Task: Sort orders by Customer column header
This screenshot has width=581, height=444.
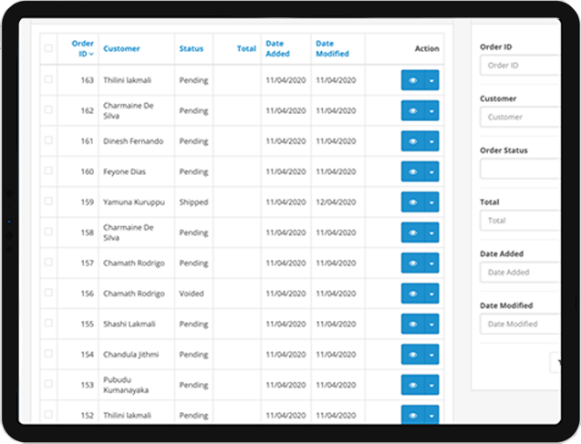Action: coord(121,49)
